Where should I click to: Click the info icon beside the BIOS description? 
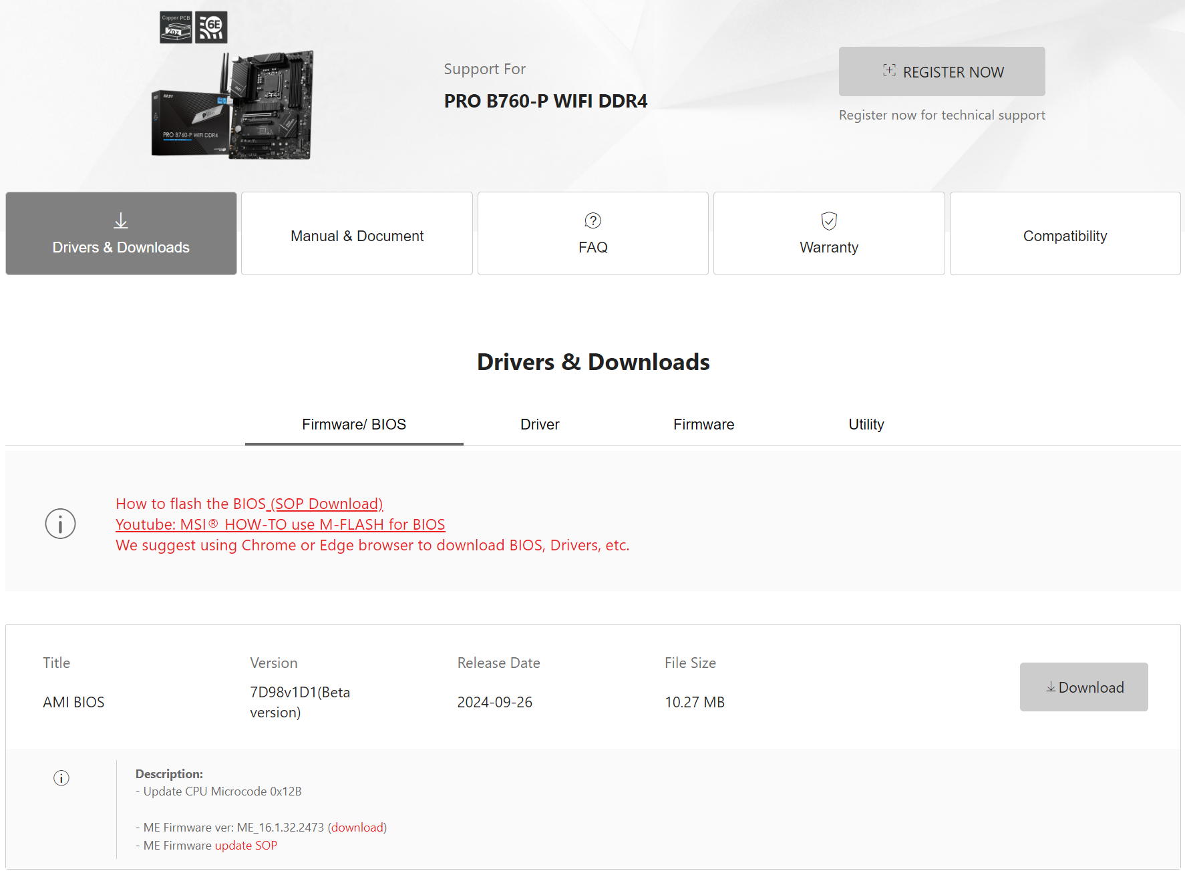coord(61,777)
